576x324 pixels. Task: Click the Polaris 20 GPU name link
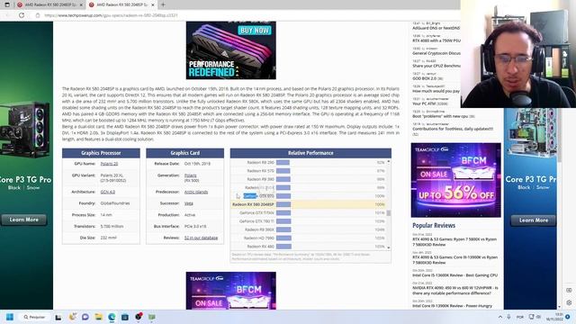[x=109, y=164]
